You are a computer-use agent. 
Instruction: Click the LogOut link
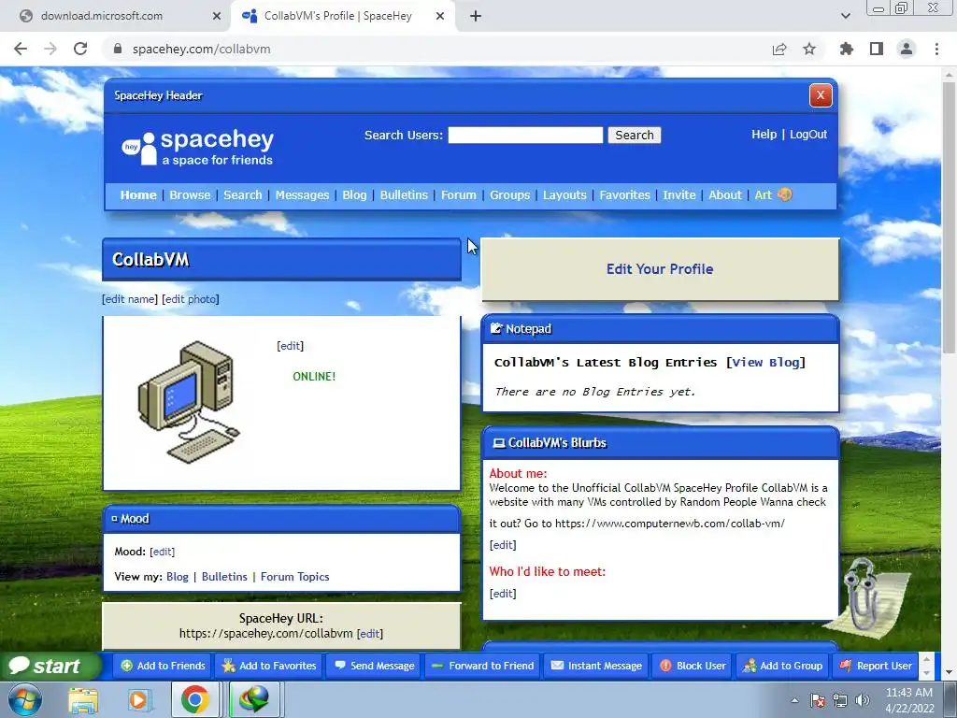coord(808,135)
